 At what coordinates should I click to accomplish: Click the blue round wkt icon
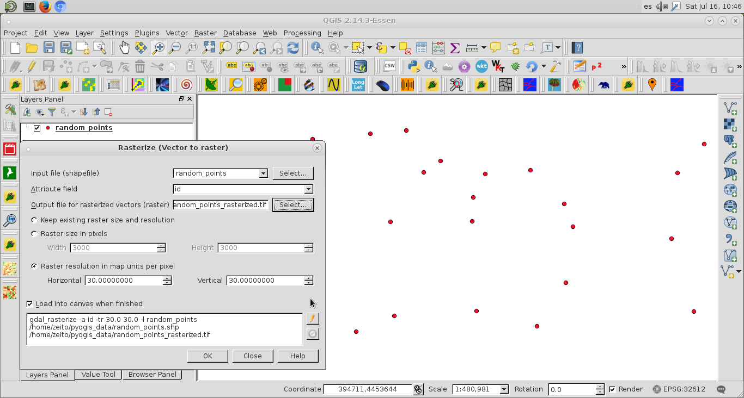click(481, 66)
